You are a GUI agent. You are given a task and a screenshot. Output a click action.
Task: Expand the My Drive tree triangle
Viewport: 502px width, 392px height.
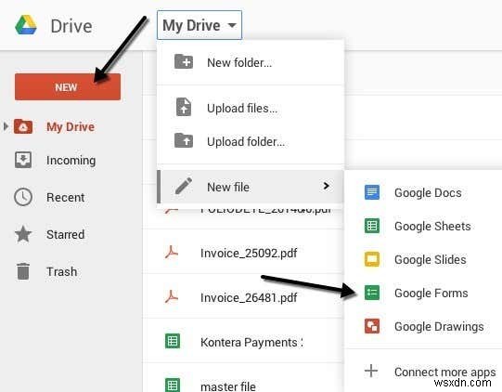pyautogui.click(x=6, y=126)
